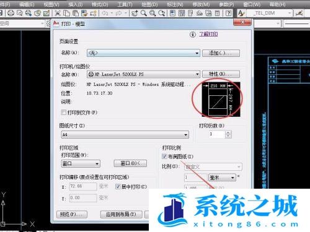
Task: Open the 了解打印 link
Action: [208, 34]
